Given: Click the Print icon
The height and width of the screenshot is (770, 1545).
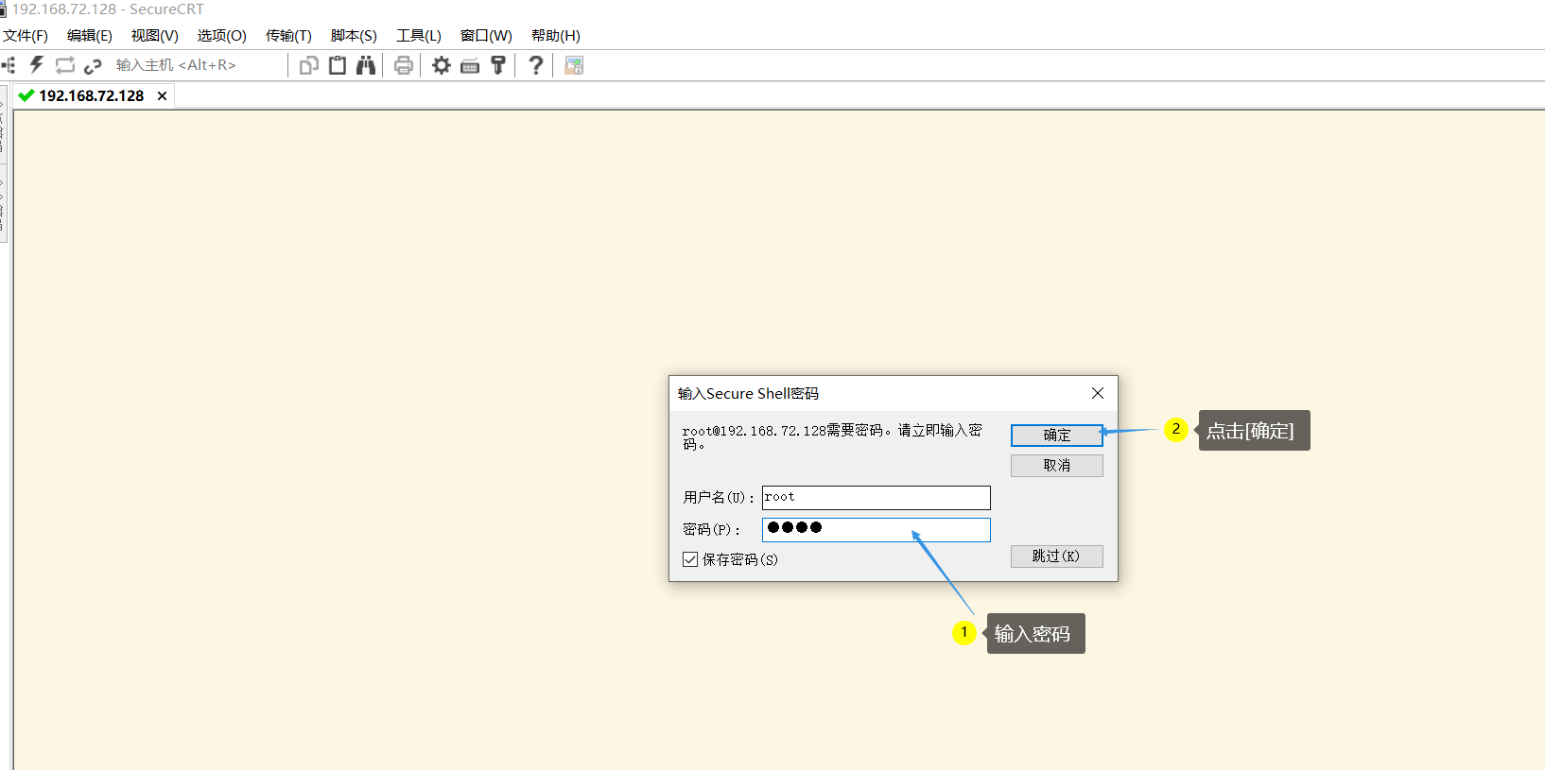Looking at the screenshot, I should coord(404,65).
